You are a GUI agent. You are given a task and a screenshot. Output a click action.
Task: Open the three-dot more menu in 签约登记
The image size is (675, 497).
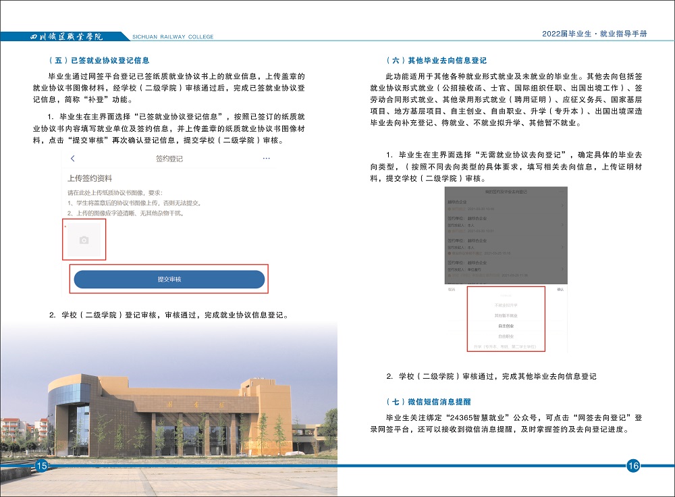click(266, 158)
